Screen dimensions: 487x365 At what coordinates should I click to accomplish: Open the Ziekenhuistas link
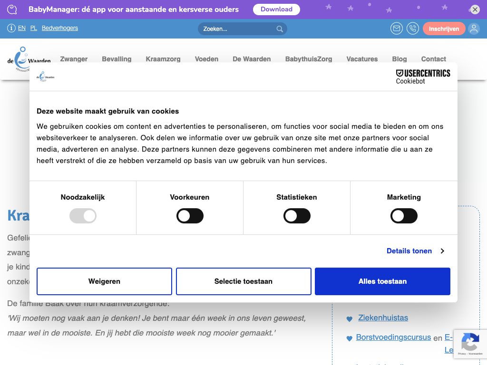pyautogui.click(x=383, y=317)
